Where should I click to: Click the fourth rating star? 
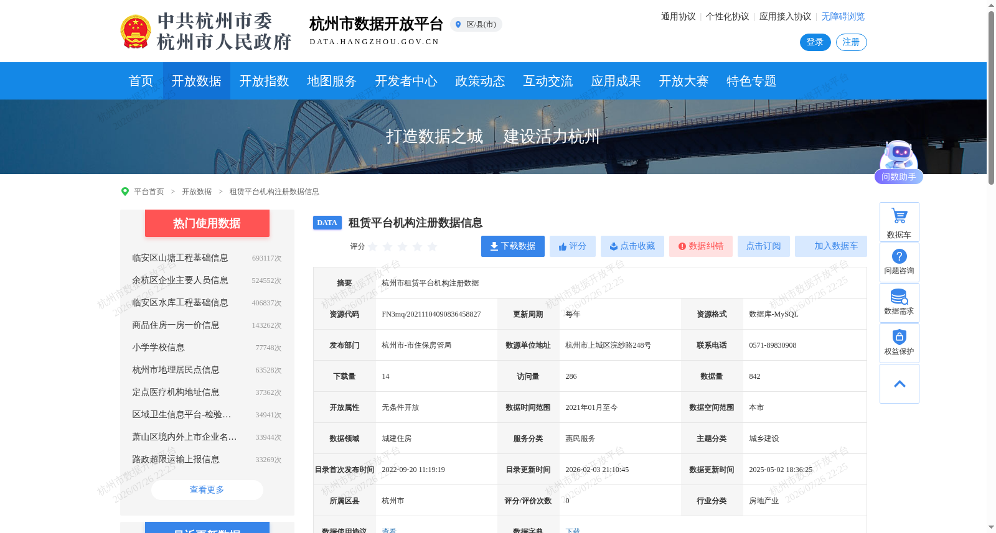[418, 247]
